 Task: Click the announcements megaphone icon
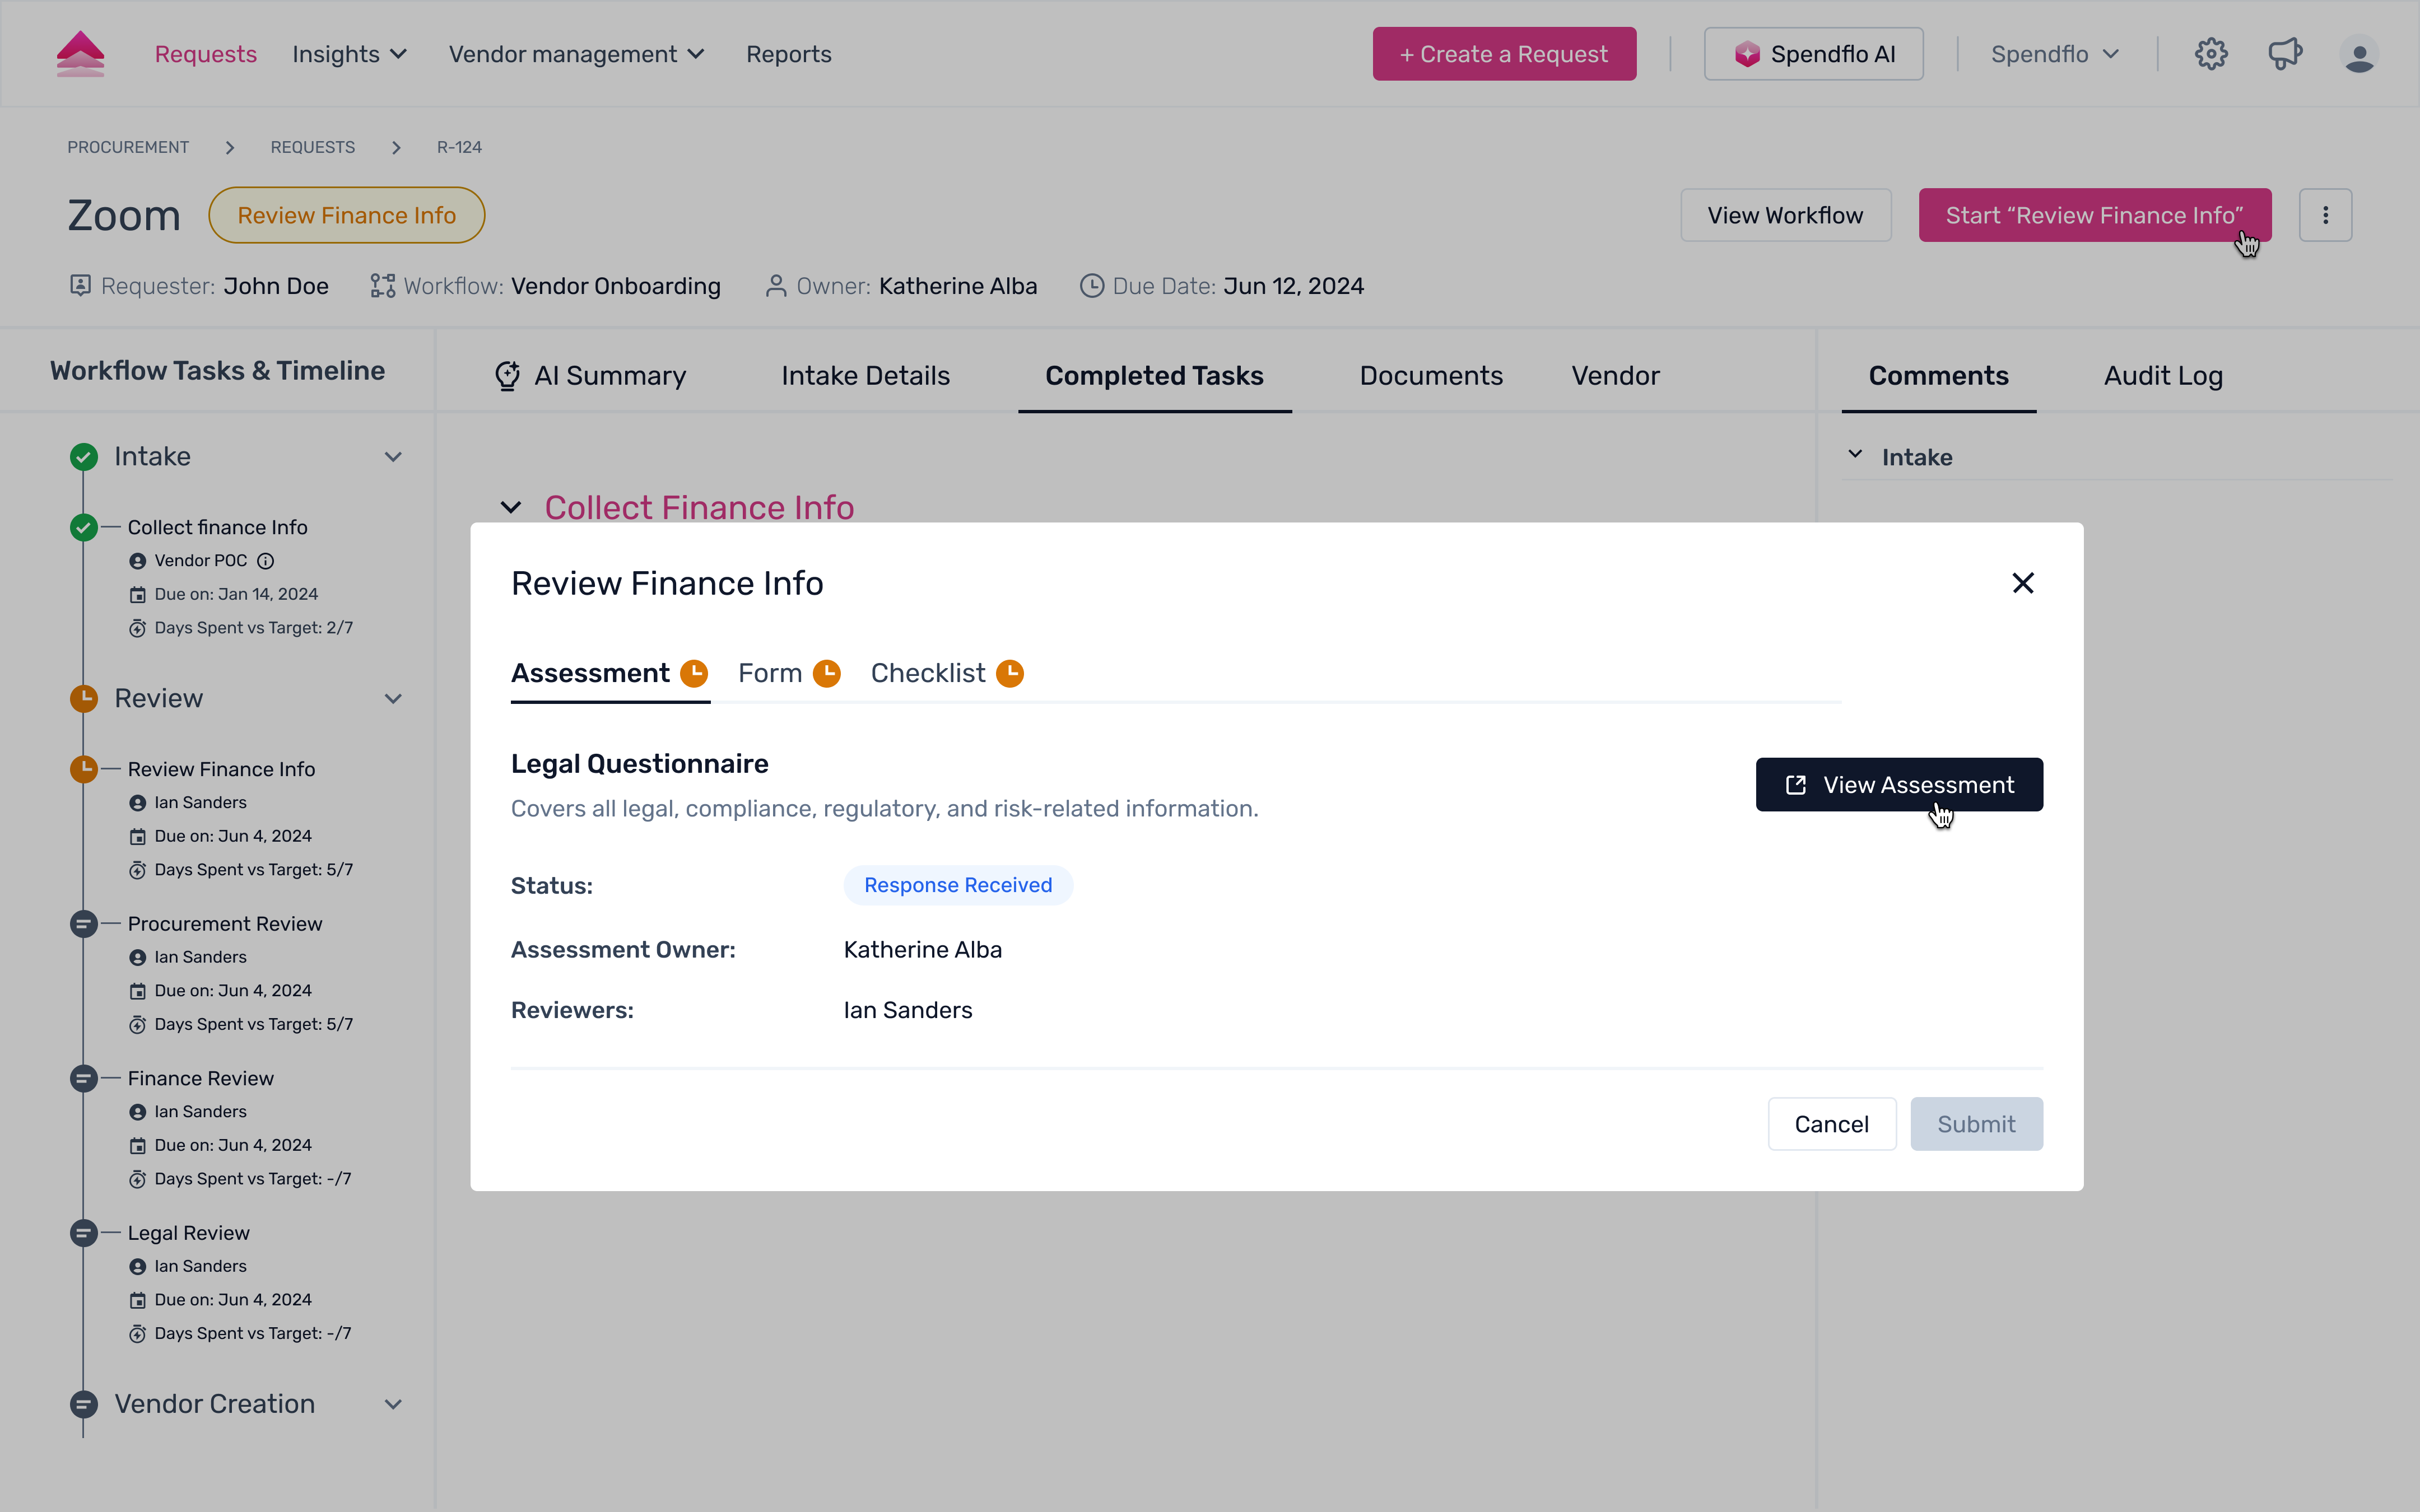click(x=2285, y=54)
